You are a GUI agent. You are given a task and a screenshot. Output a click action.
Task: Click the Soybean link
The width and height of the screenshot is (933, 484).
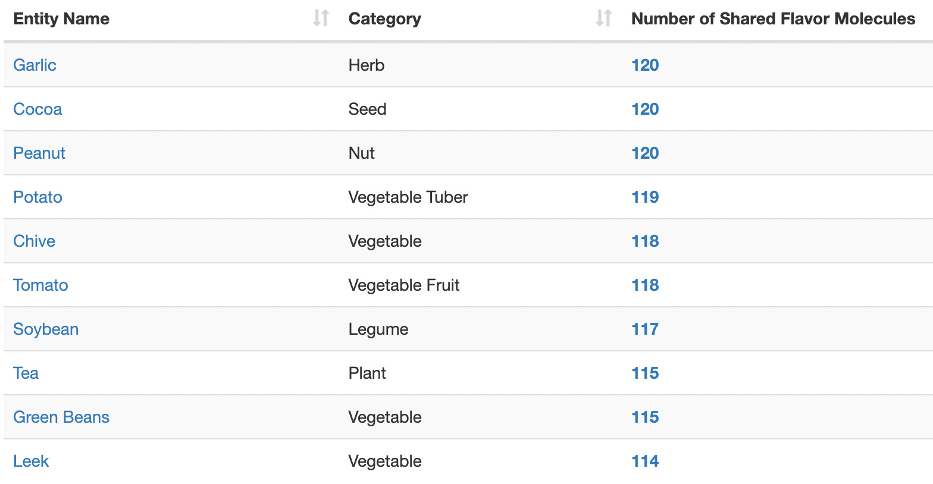[x=46, y=329]
